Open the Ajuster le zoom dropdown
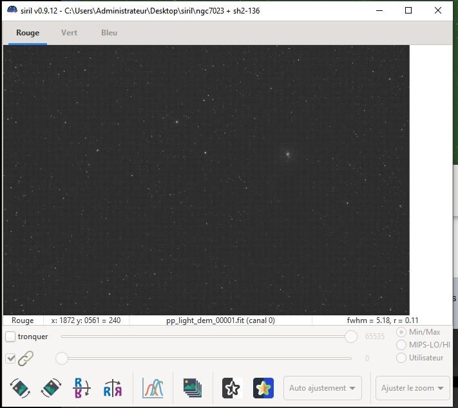The image size is (458, 408). click(412, 388)
